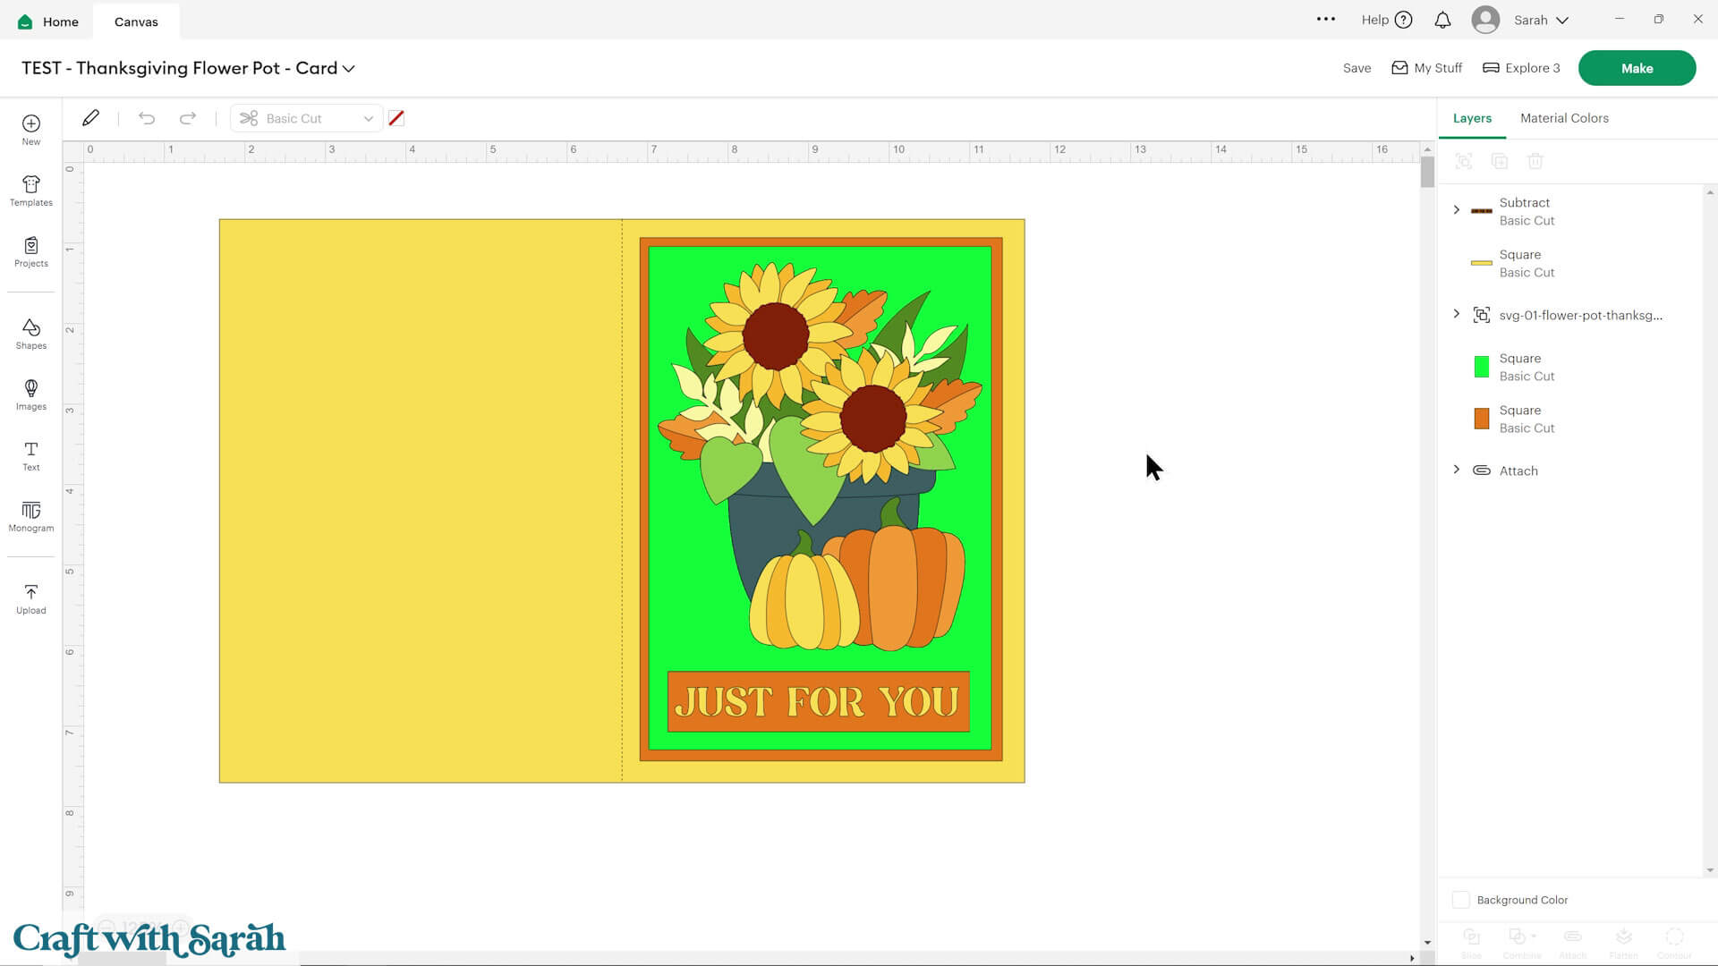Open the project title dropdown
The image size is (1718, 966).
349,69
